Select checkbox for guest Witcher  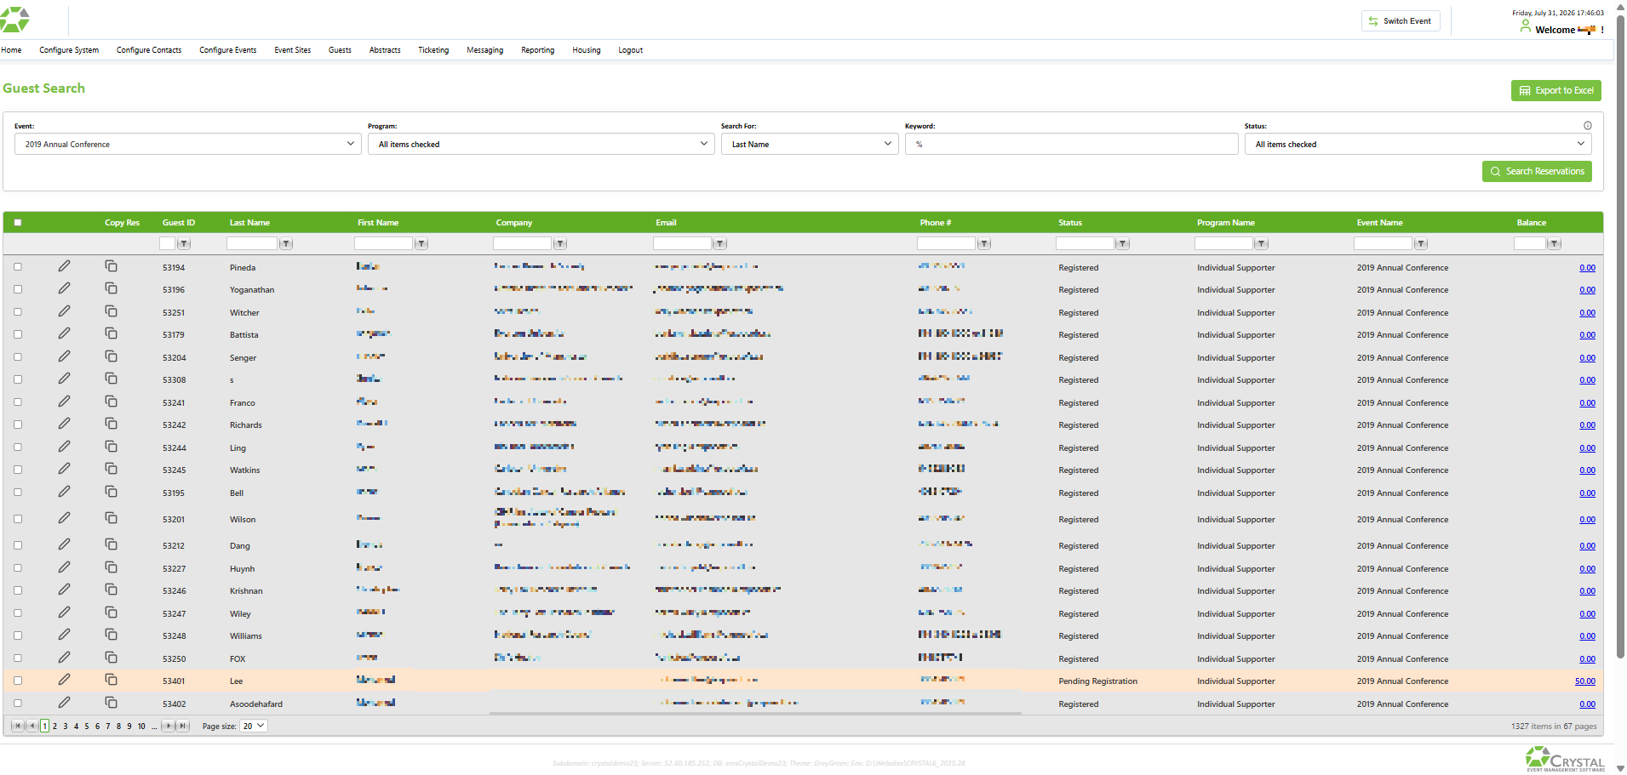(18, 312)
